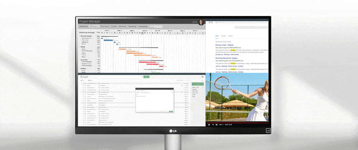Switch to the Images results tab
This screenshot has height=150, width=358.
pos(223,36)
